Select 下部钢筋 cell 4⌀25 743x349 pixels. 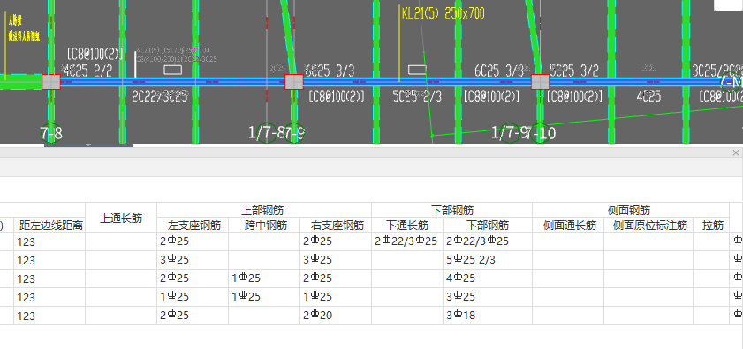[488, 278]
